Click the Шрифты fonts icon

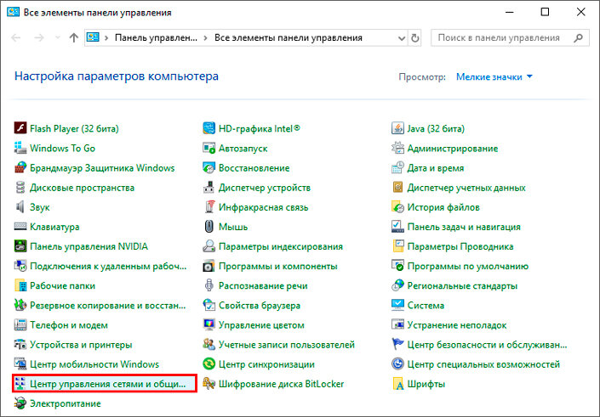397,384
